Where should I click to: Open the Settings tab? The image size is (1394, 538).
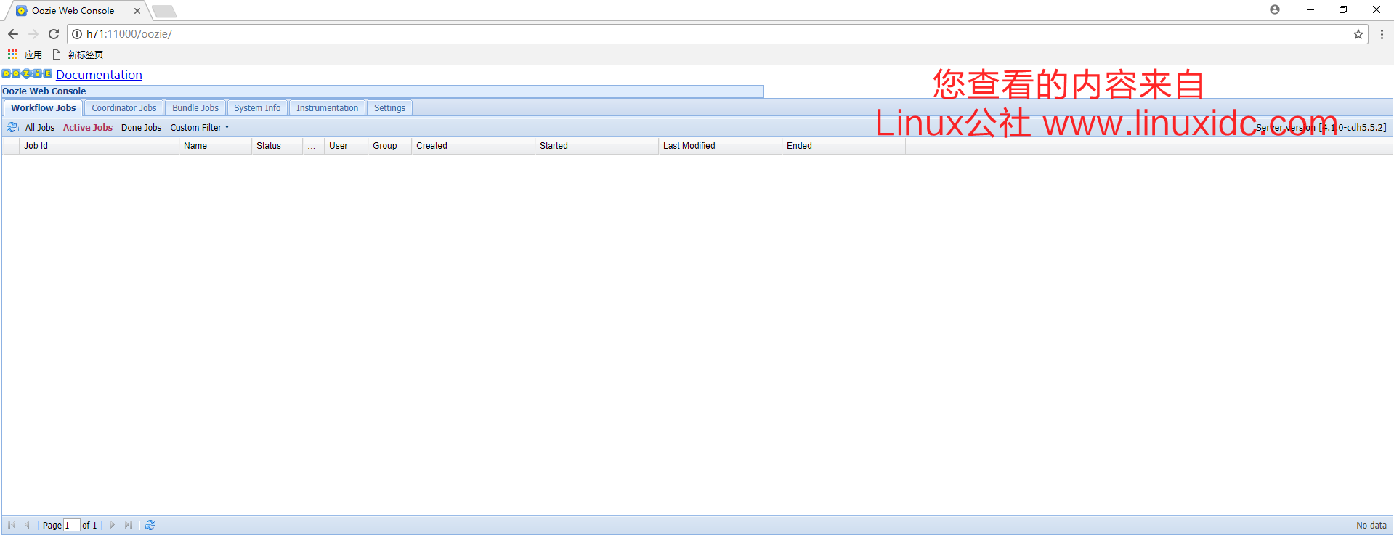click(x=389, y=107)
